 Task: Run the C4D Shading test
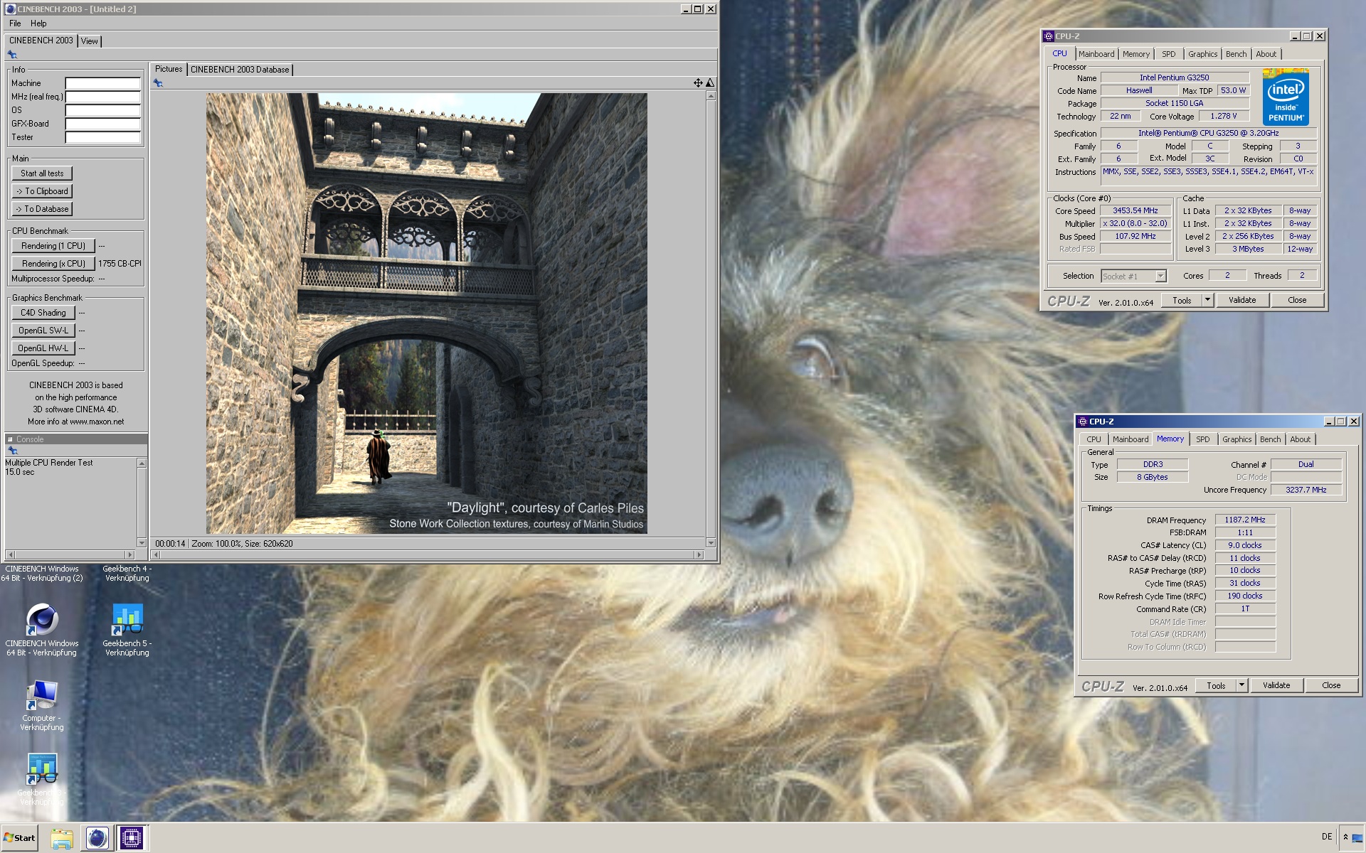click(x=43, y=313)
